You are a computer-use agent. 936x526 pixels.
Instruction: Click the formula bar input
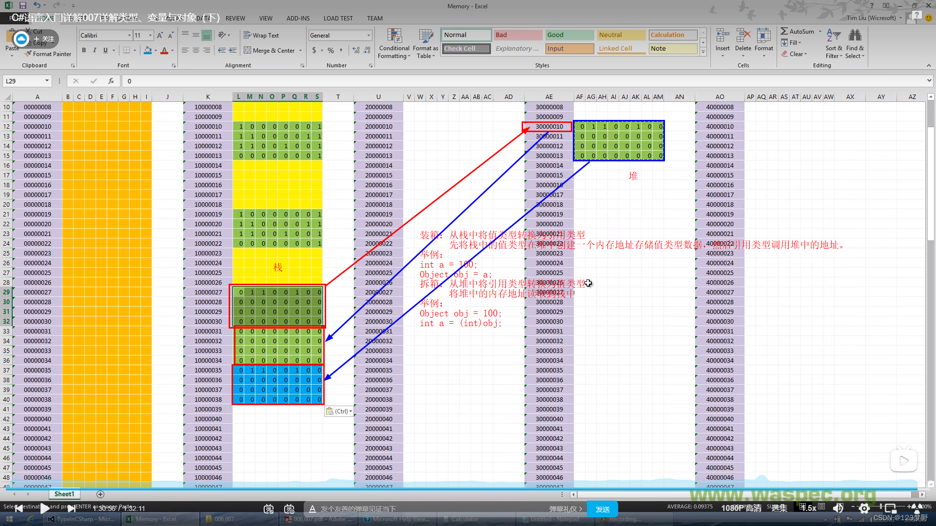pos(524,81)
